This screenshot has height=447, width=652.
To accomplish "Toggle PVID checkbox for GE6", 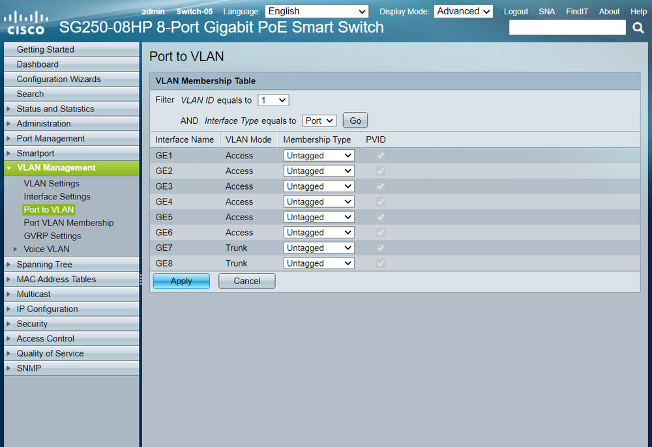I will (381, 233).
